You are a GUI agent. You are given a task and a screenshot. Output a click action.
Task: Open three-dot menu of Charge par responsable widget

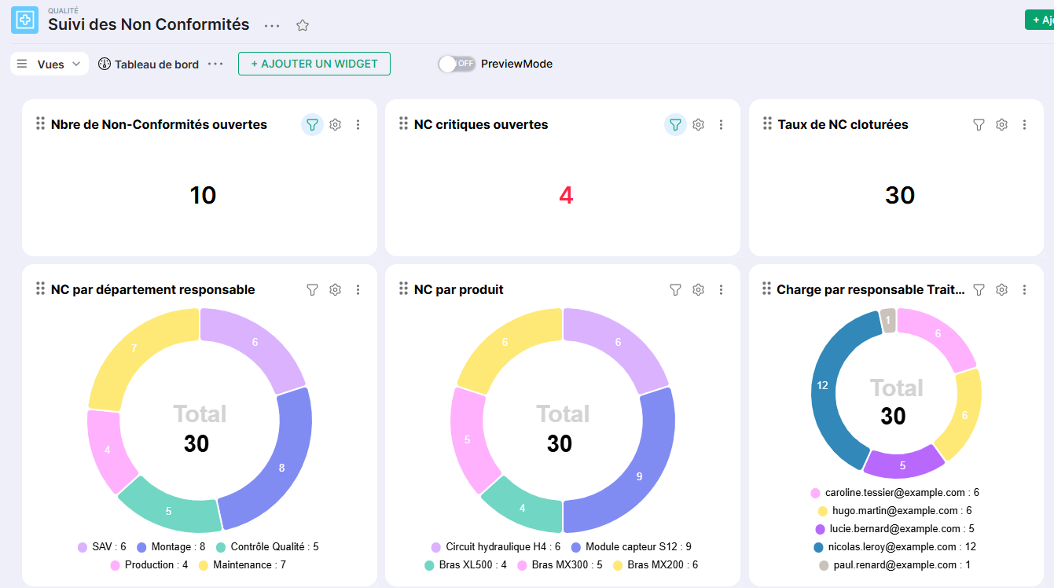pyautogui.click(x=1024, y=289)
